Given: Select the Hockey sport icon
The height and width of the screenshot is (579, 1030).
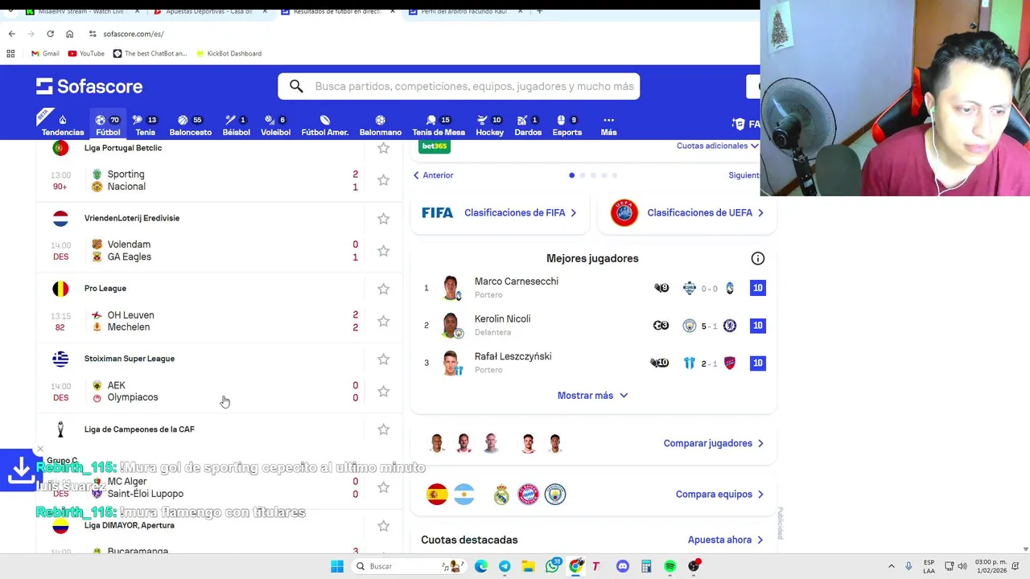Looking at the screenshot, I should coord(489,125).
